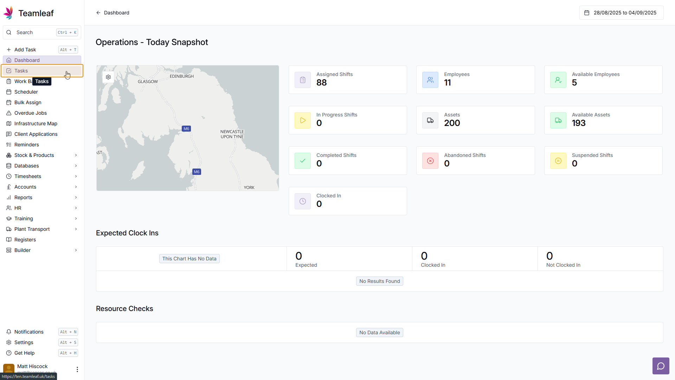Click the Available Assets truck icon
The width and height of the screenshot is (675, 380).
(558, 120)
